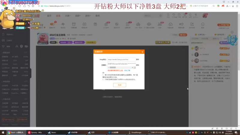Close the orange 直播信息 dialog with X
Viewport: 240px width, 135px height.
pyautogui.click(x=142, y=52)
